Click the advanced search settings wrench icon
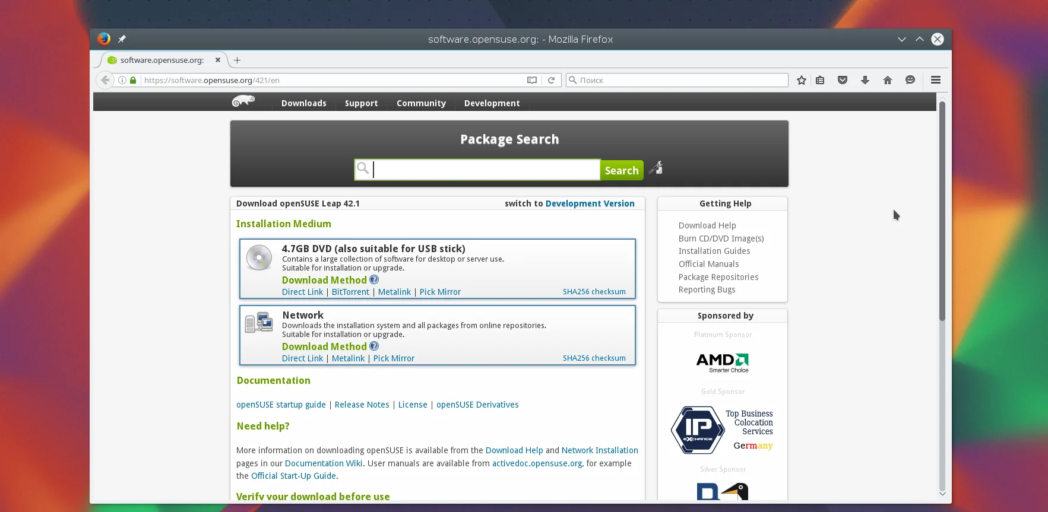Screen dimensions: 1048x512 (656, 168)
